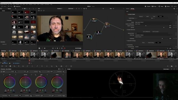Reset the Gamma color wheel
The height and width of the screenshot is (100, 178).
point(31,75)
